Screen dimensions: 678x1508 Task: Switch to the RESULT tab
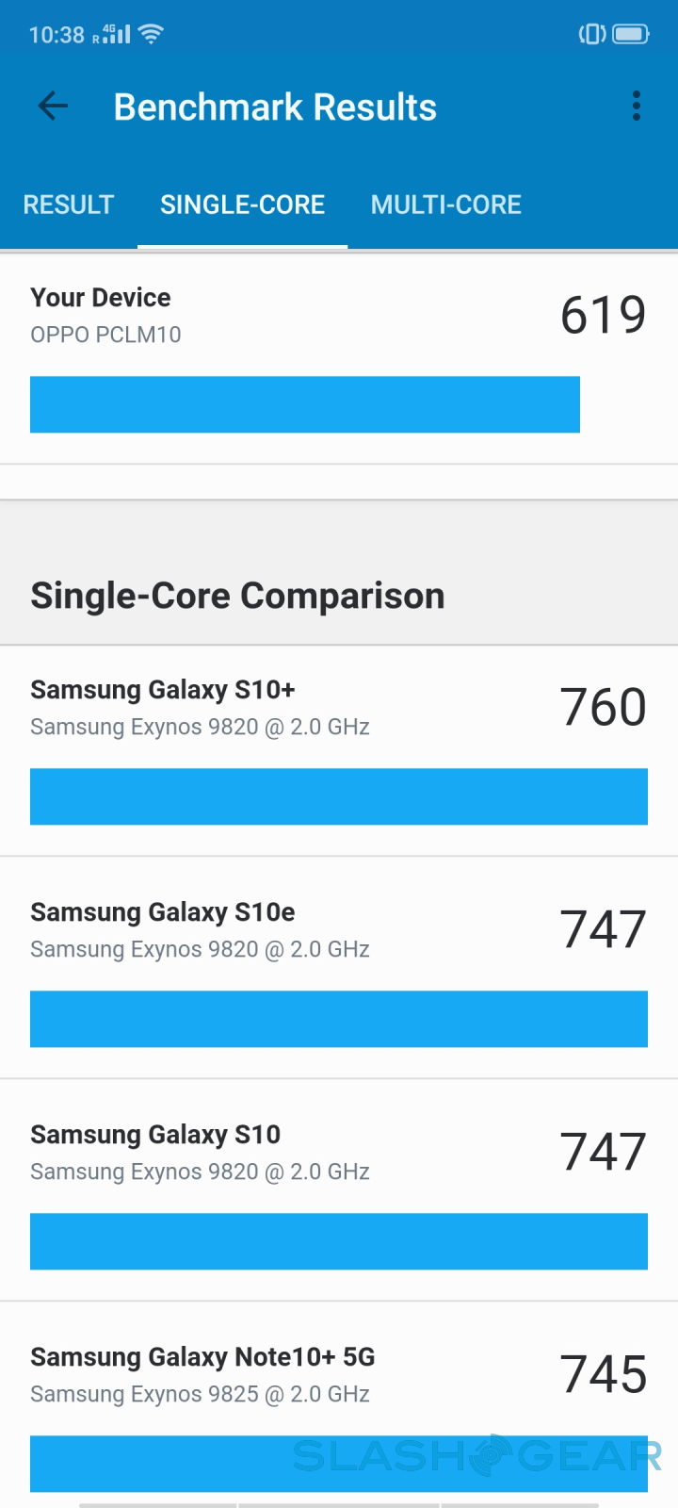pyautogui.click(x=69, y=205)
